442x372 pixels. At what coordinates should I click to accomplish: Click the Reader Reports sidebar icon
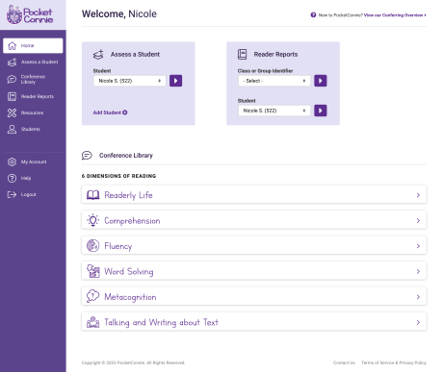pos(12,96)
